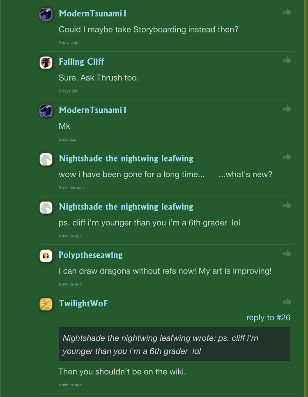Like TwilightWoF's reply comment
This screenshot has width=308, height=397.
(287, 301)
